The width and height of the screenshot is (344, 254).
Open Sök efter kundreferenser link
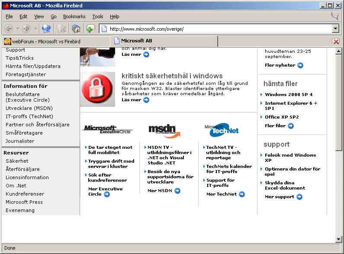(x=107, y=178)
